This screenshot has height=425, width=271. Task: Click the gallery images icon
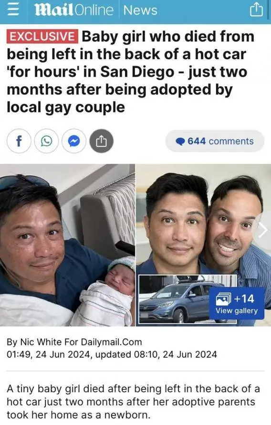click(x=223, y=299)
